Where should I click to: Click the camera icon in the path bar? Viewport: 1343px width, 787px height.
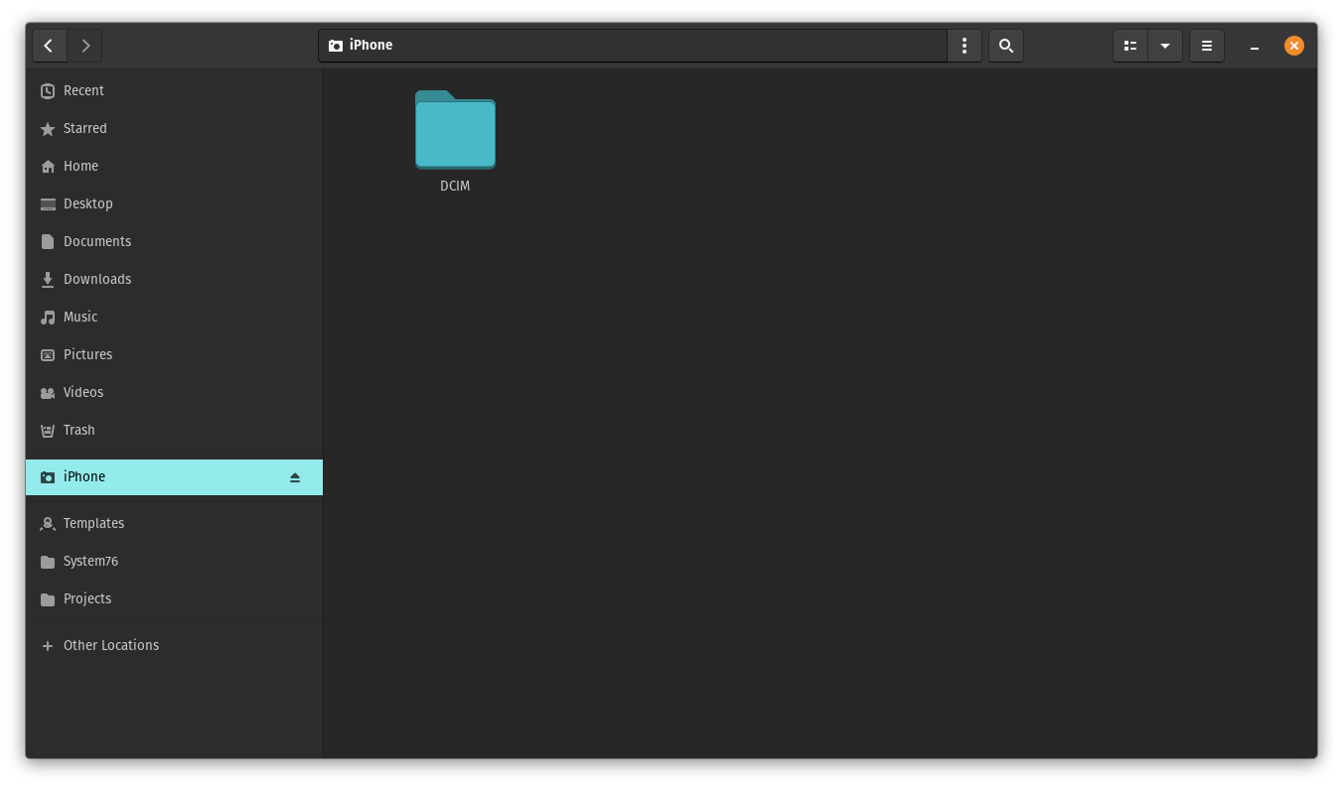(x=336, y=45)
